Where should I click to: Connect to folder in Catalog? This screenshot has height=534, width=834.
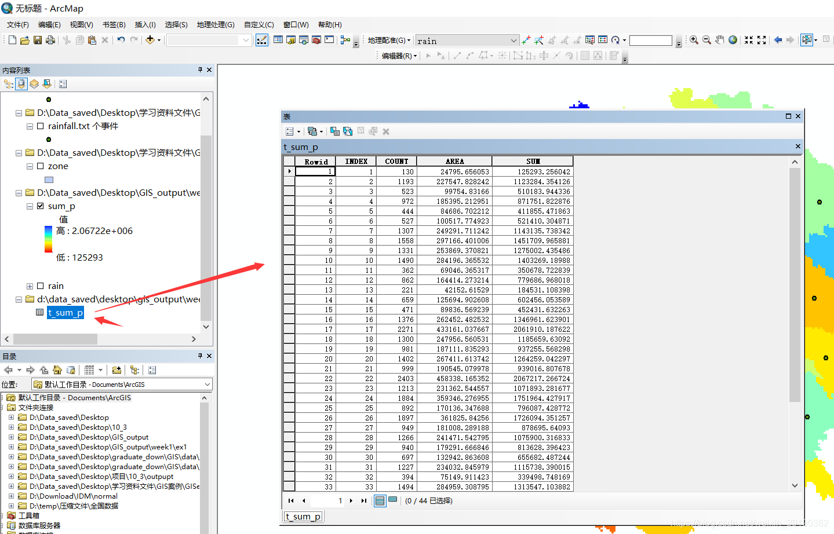click(x=116, y=370)
